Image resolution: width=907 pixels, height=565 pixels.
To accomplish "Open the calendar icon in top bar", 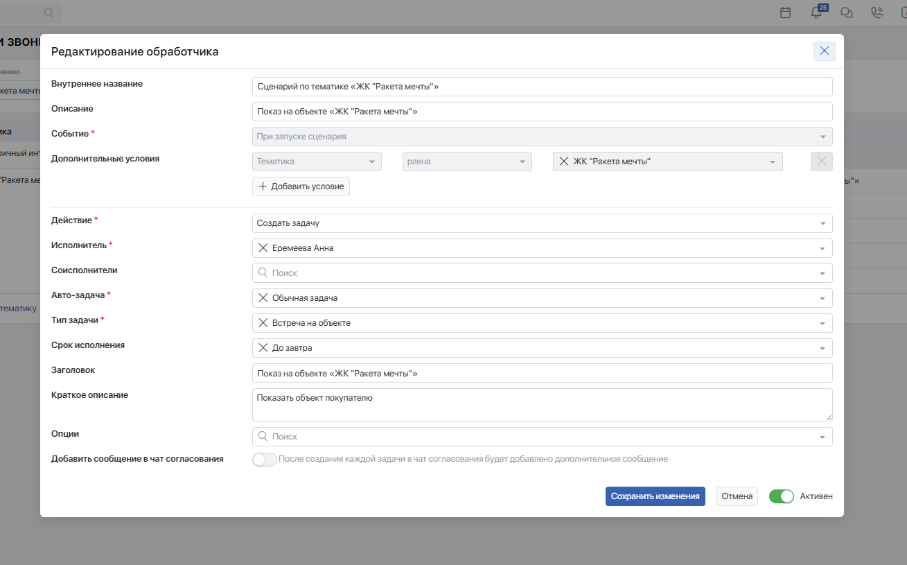I will (x=786, y=12).
